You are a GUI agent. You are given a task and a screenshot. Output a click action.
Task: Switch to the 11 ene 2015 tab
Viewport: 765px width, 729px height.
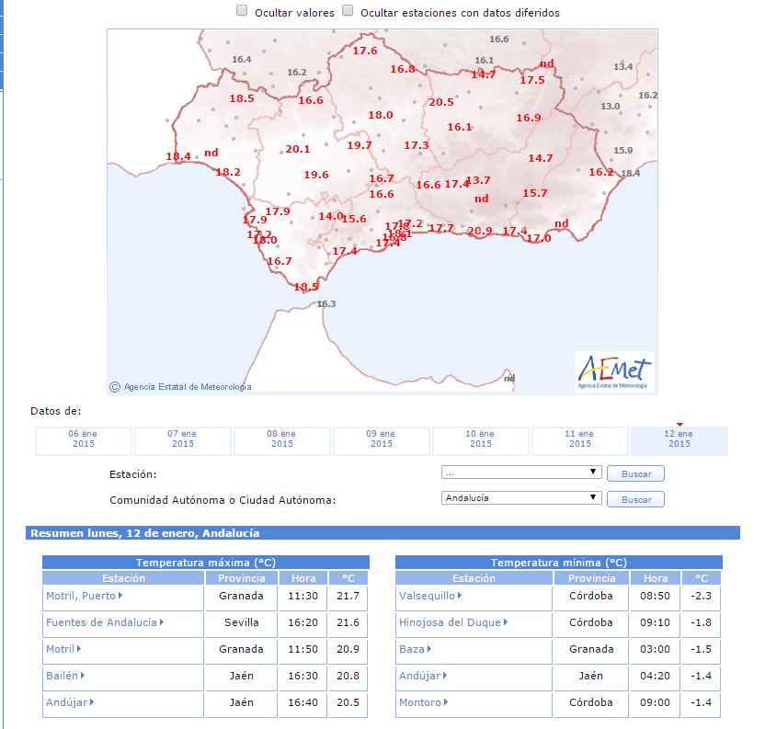click(x=580, y=440)
